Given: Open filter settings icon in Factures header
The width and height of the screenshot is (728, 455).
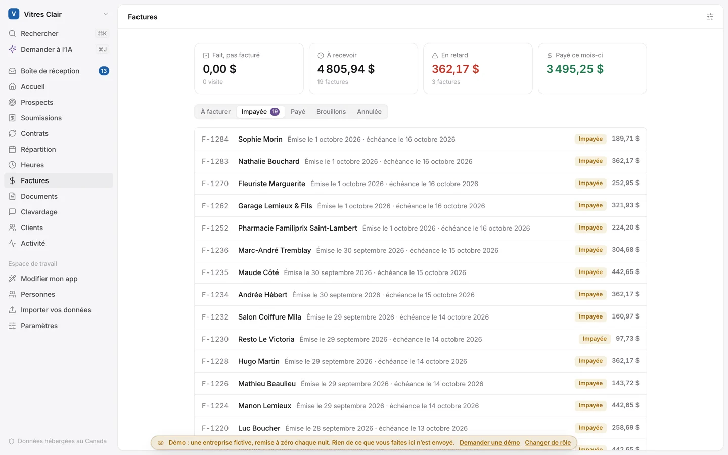Looking at the screenshot, I should (x=710, y=17).
